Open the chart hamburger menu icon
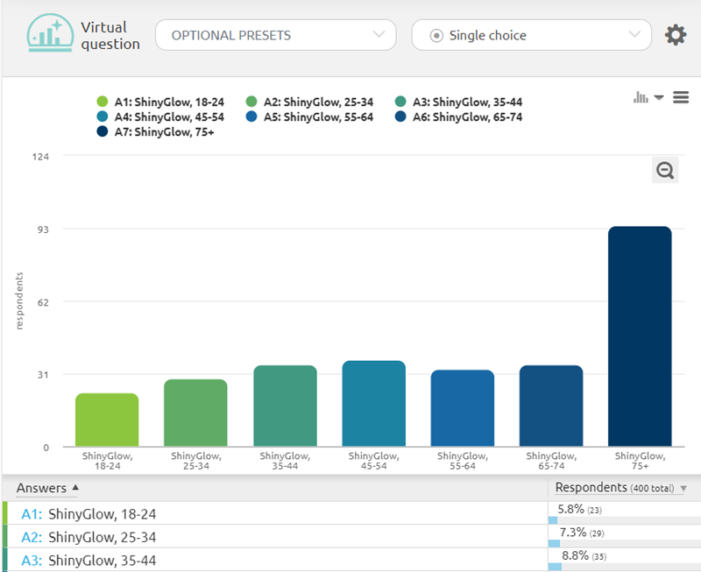 click(681, 97)
